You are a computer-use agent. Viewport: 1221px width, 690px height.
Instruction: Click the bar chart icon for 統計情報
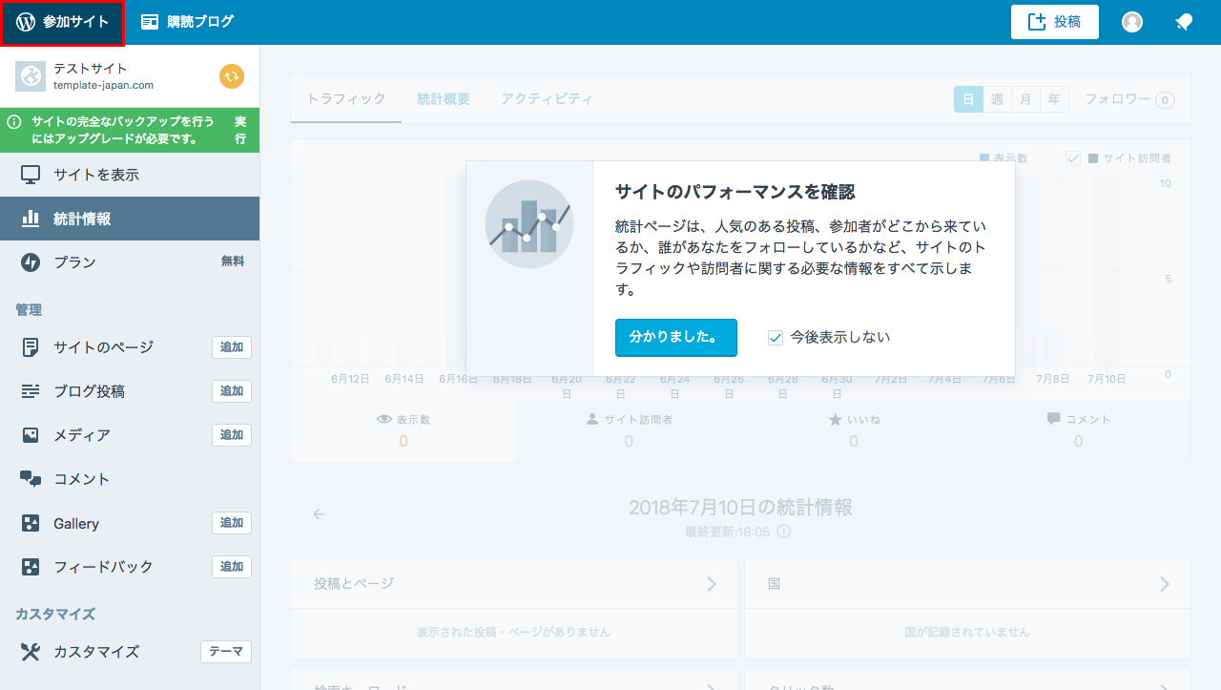(31, 219)
